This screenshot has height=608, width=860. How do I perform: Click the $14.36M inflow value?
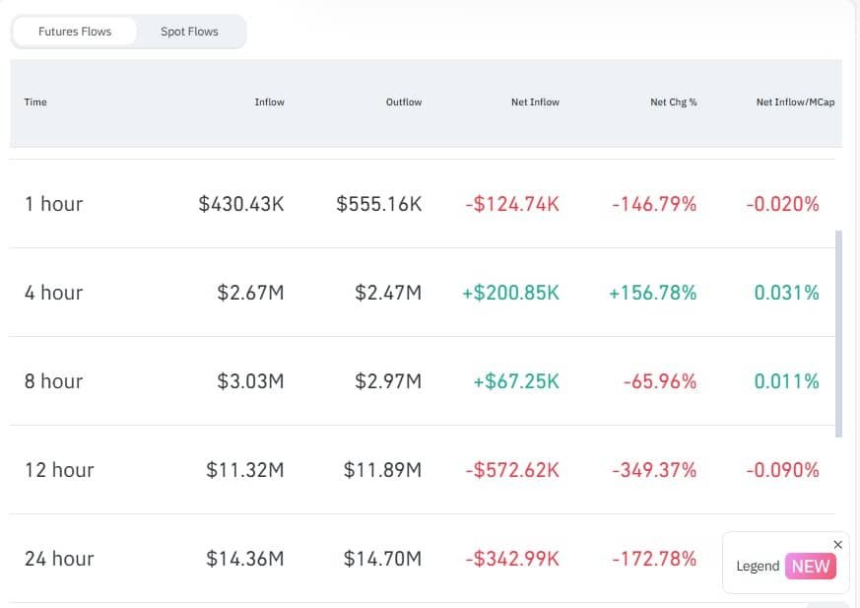(245, 559)
